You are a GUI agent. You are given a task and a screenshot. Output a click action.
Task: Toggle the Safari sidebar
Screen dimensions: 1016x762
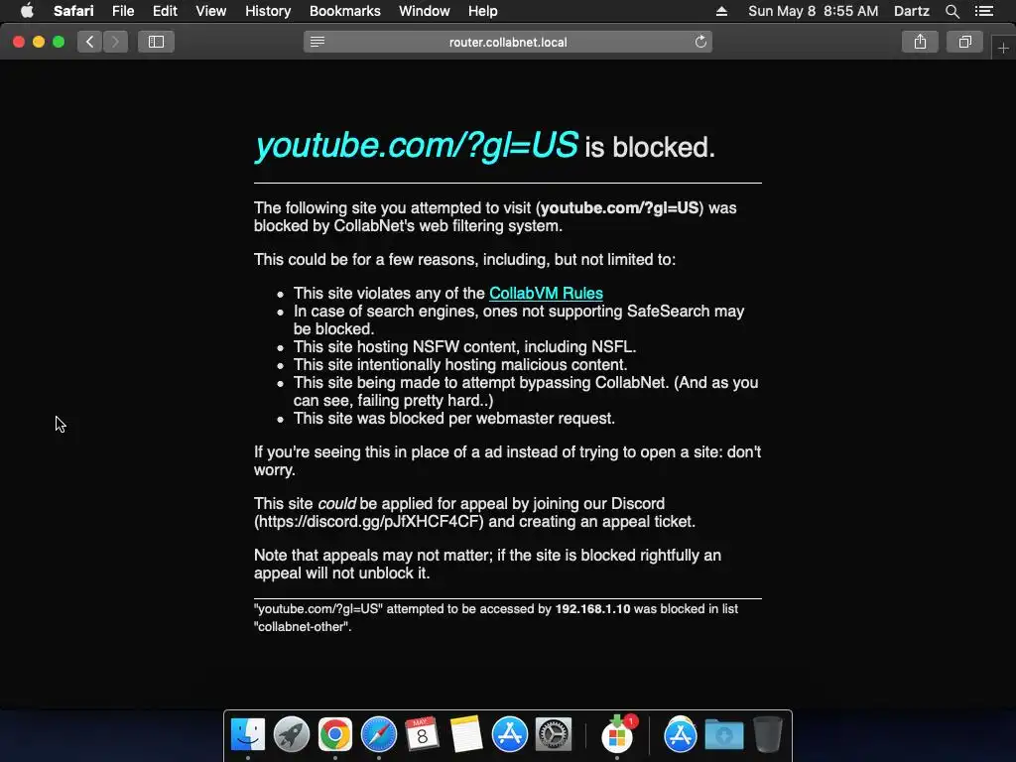click(x=156, y=42)
